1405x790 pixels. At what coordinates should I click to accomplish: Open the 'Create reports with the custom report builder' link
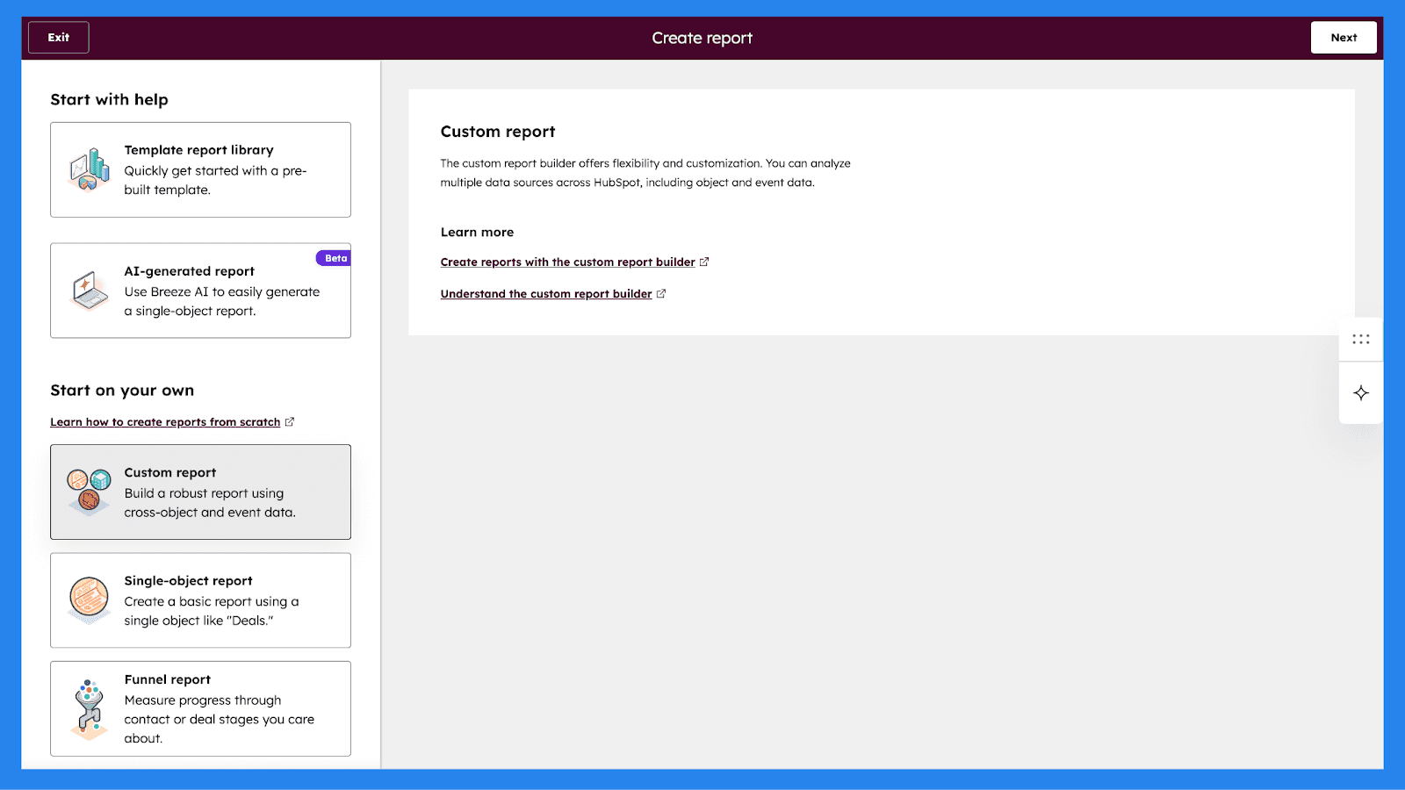[566, 261]
